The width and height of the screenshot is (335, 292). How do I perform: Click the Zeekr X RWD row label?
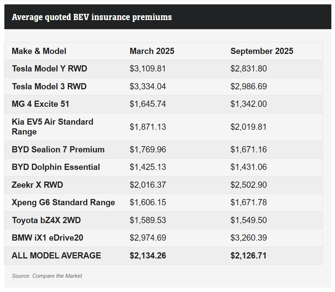point(37,185)
